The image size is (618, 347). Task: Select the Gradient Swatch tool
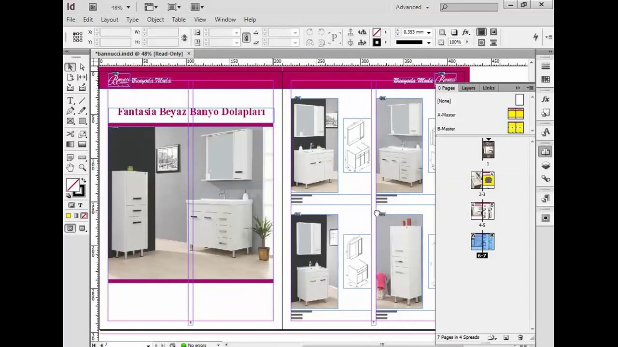click(x=70, y=144)
